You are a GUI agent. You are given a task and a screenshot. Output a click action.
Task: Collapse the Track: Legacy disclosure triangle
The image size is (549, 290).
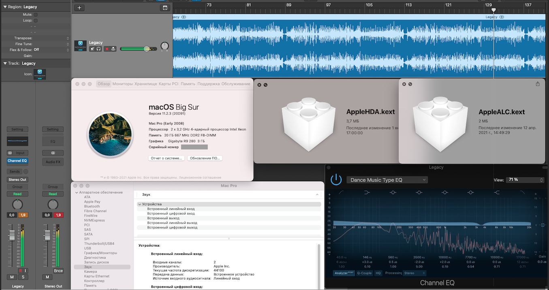[4, 63]
